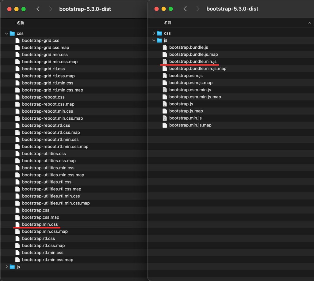Select the underlined bootstrap.min.css document icon
This screenshot has width=314, height=281.
point(17,224)
